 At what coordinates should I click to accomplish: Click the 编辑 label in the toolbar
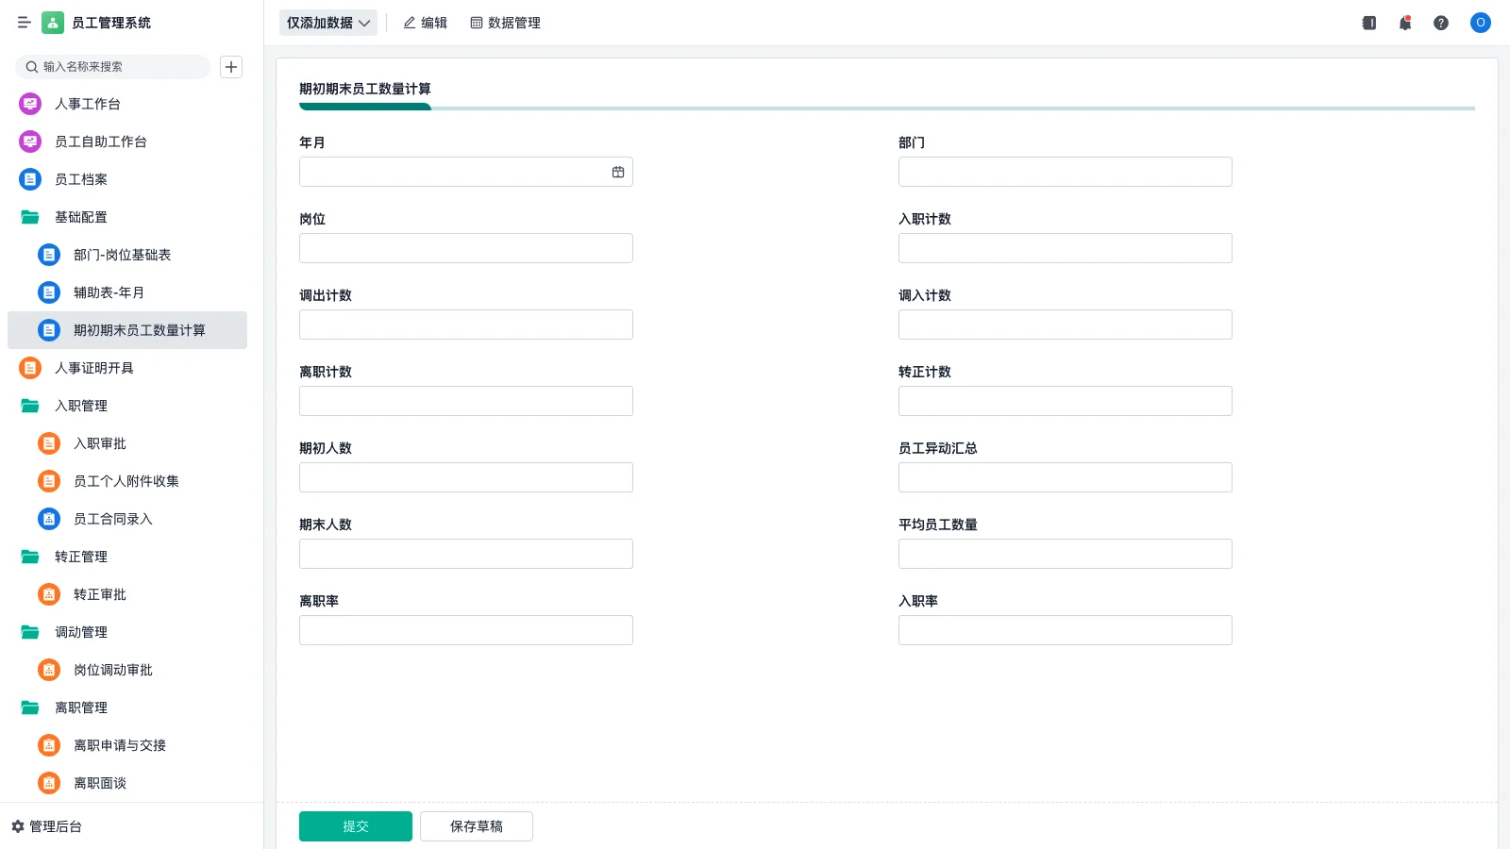coord(434,23)
